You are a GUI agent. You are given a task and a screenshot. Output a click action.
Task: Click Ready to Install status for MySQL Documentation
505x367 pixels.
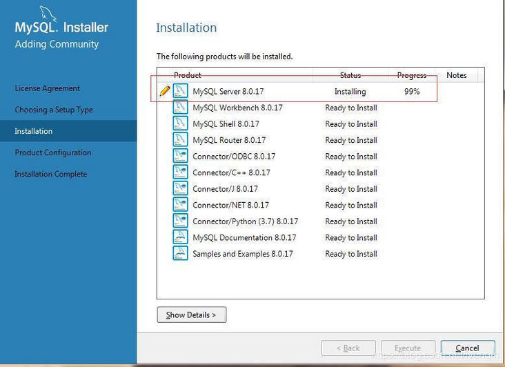(x=351, y=238)
